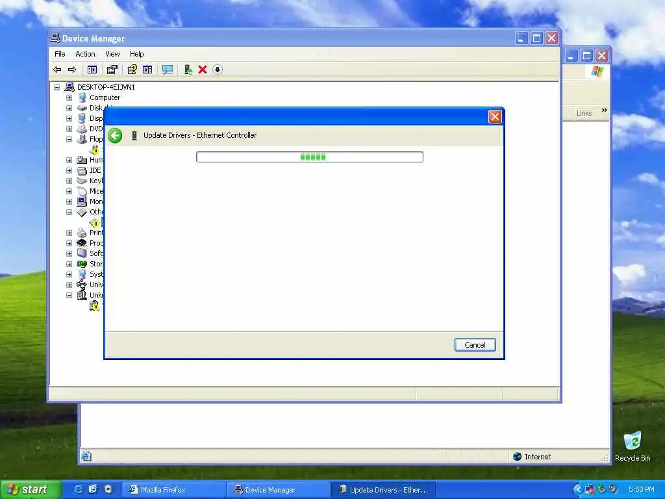Toggle the show/hide console tree icon
665x499 pixels.
coord(92,70)
